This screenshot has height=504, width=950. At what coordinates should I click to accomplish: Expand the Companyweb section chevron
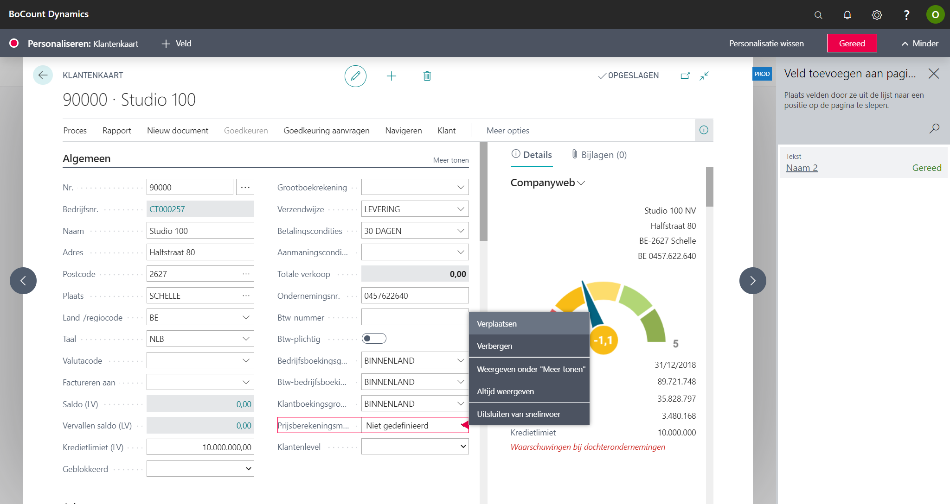point(581,183)
